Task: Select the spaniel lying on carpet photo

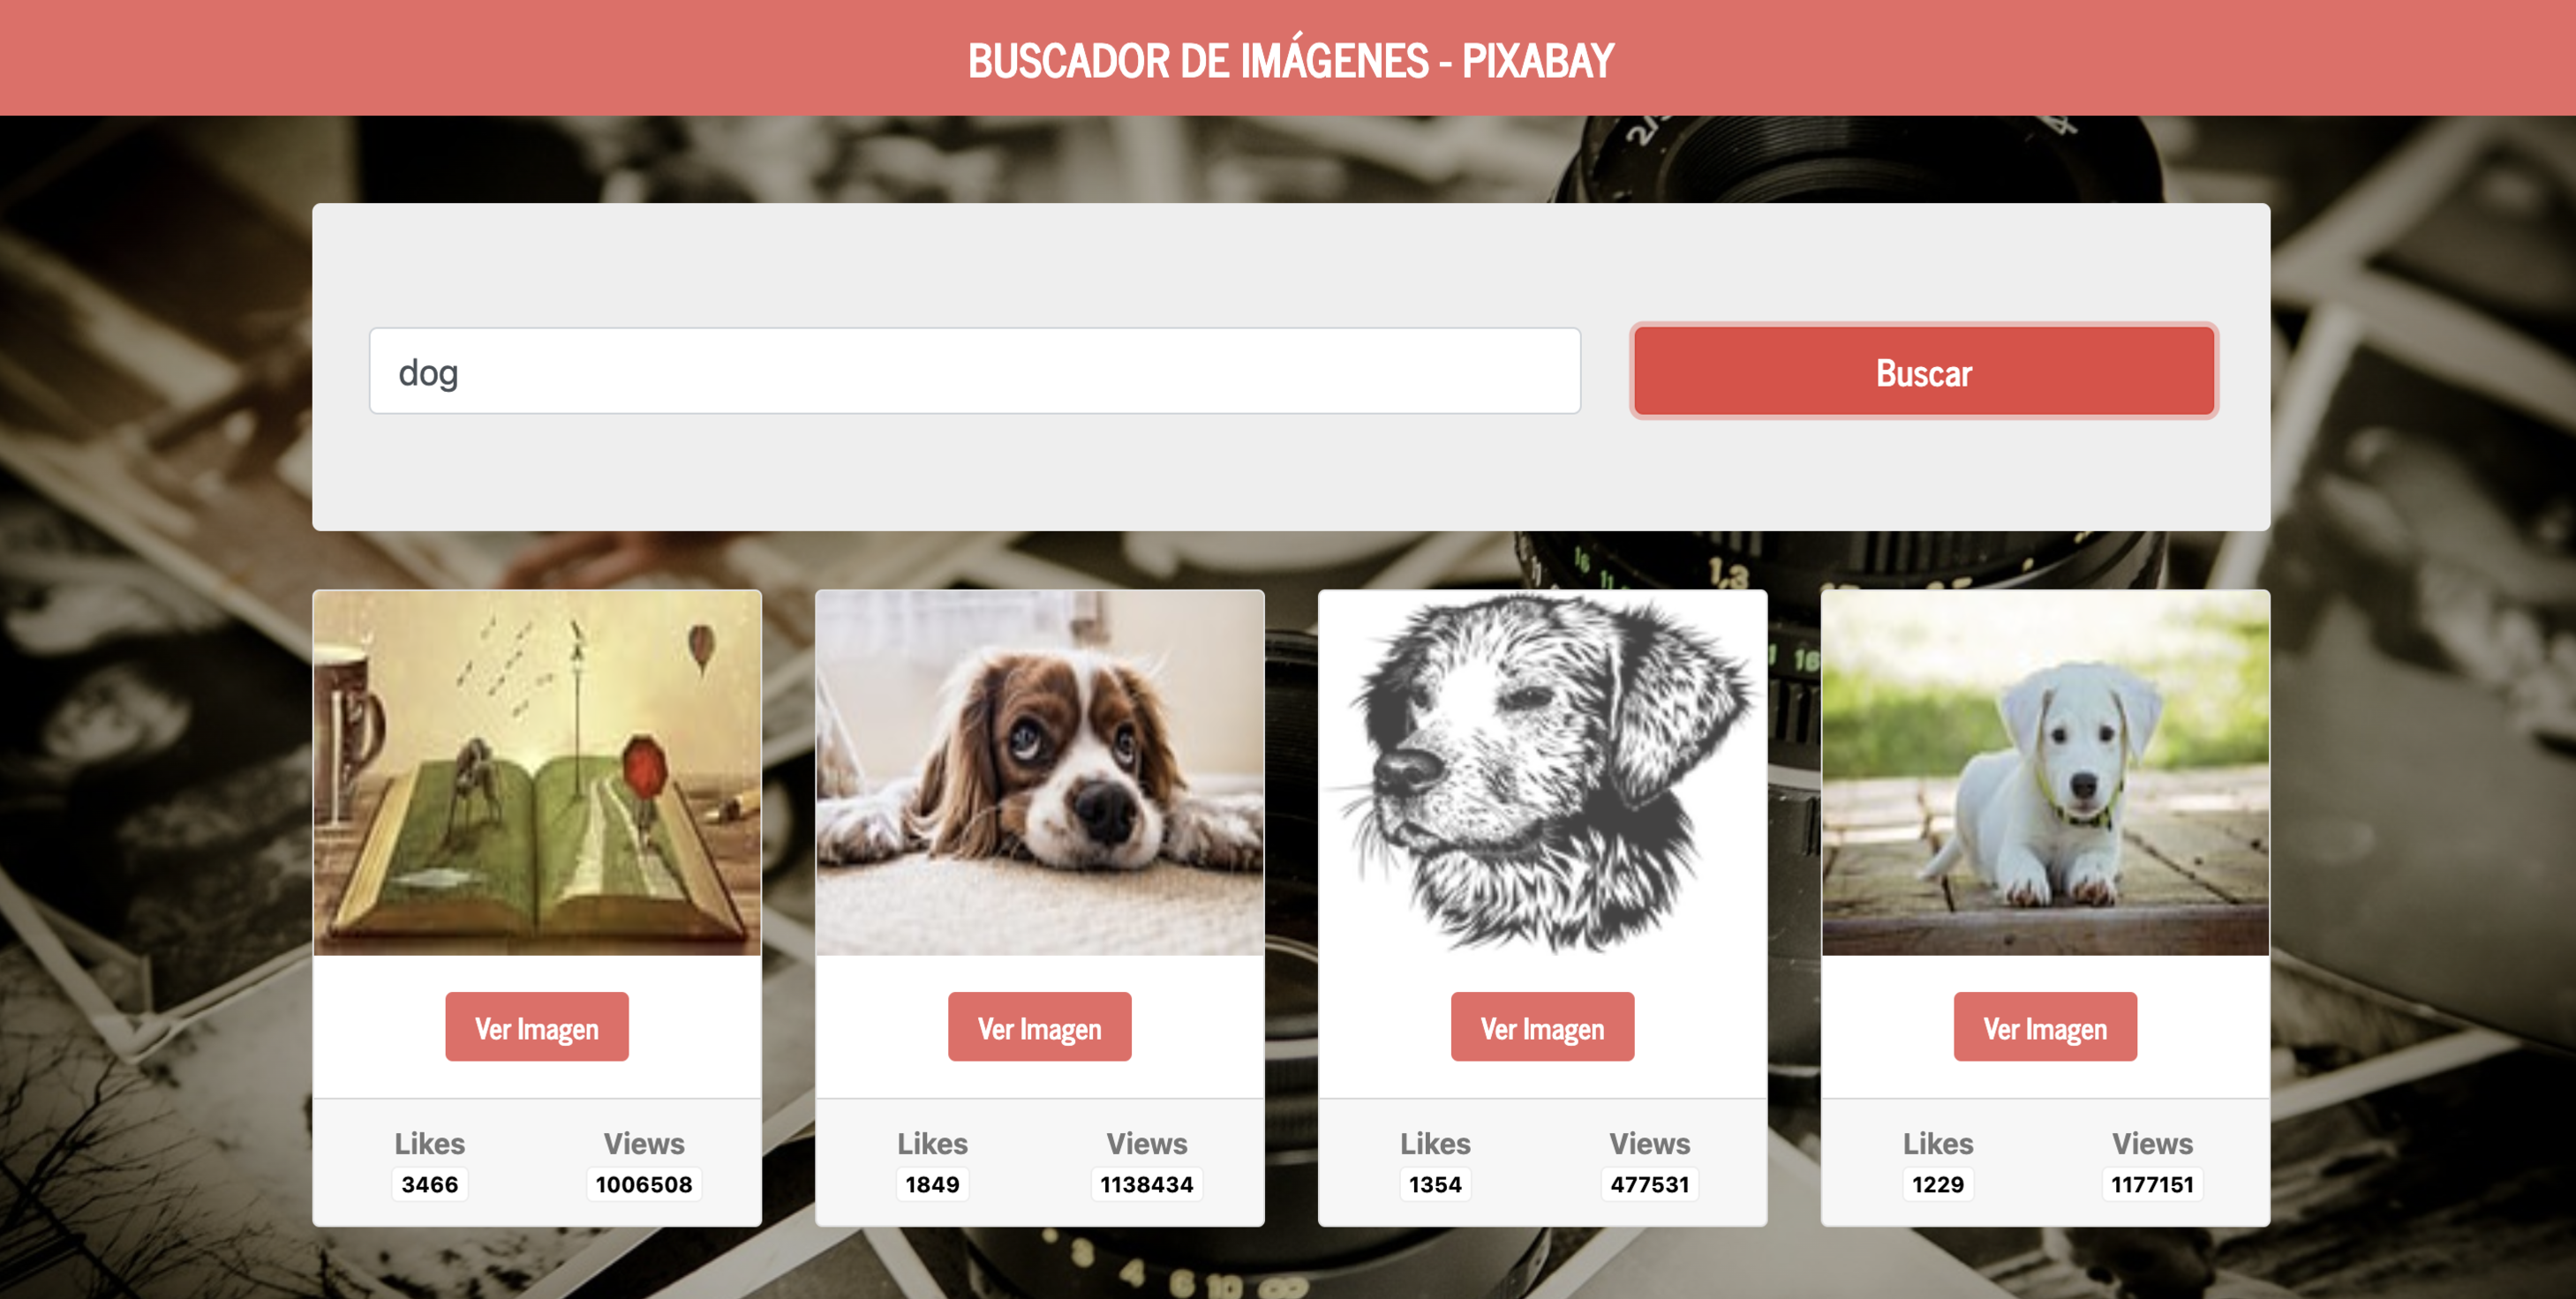Action: (1040, 772)
